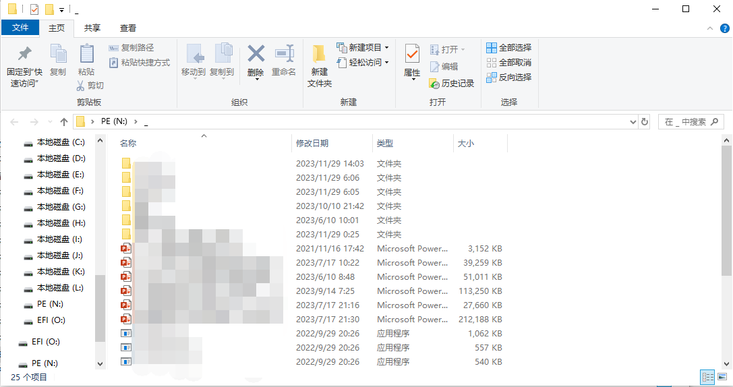Click the 剪切 scissors icon

coord(80,86)
